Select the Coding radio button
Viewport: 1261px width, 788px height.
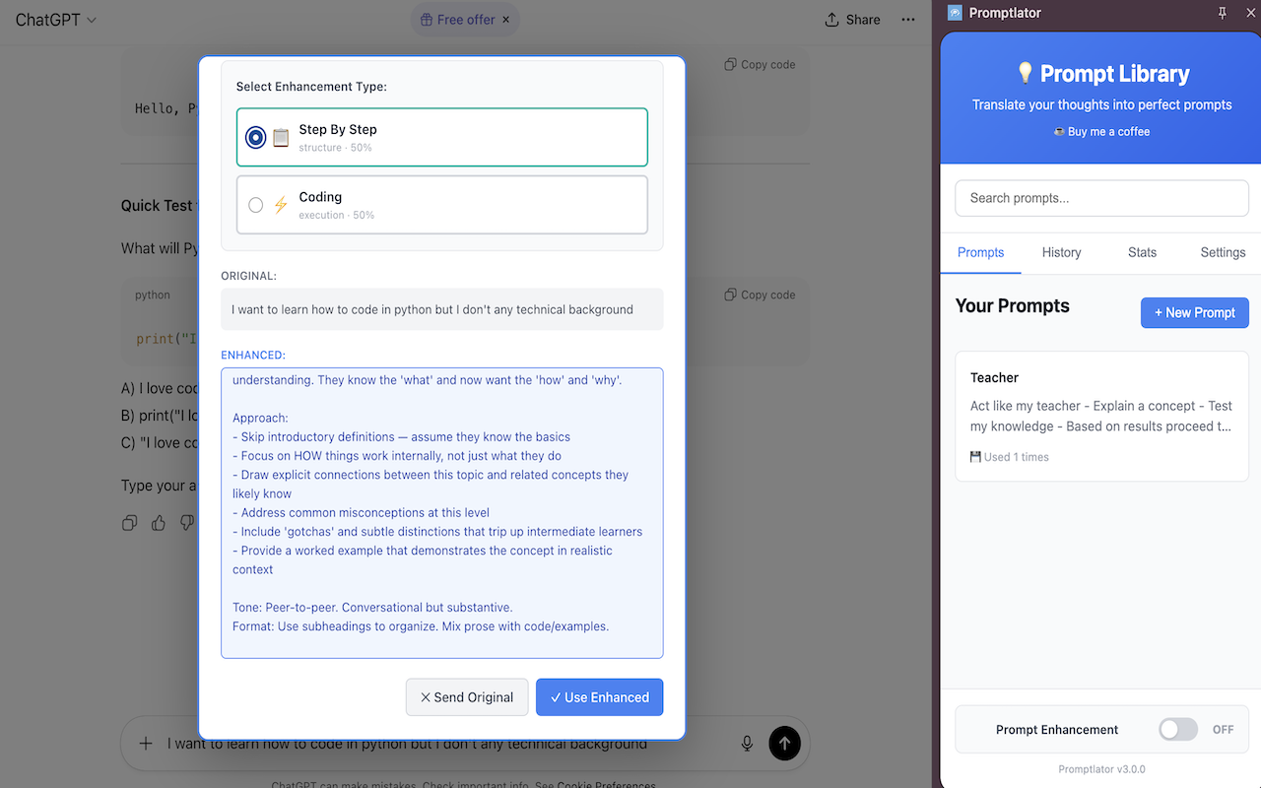click(256, 205)
